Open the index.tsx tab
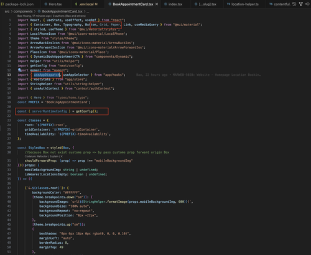This screenshot has height=255, width=311. coord(173,4)
